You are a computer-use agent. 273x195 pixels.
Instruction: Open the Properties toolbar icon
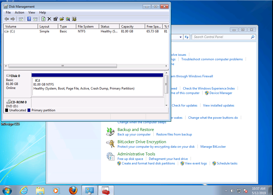[56, 19]
